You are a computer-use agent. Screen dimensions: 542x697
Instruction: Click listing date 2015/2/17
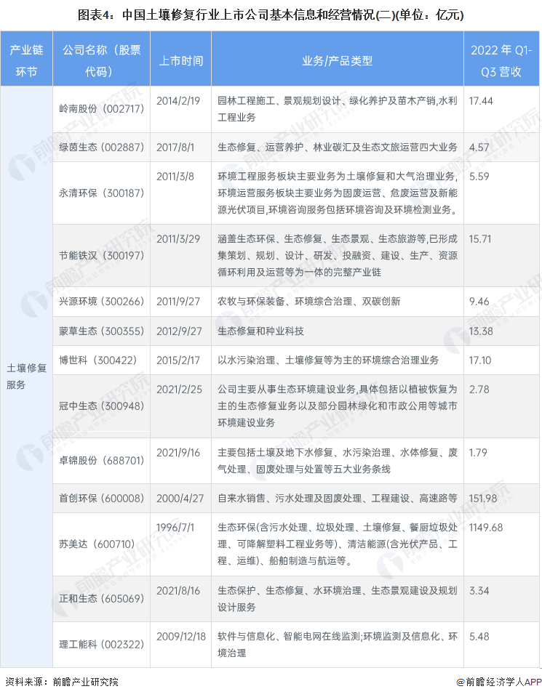click(x=178, y=360)
